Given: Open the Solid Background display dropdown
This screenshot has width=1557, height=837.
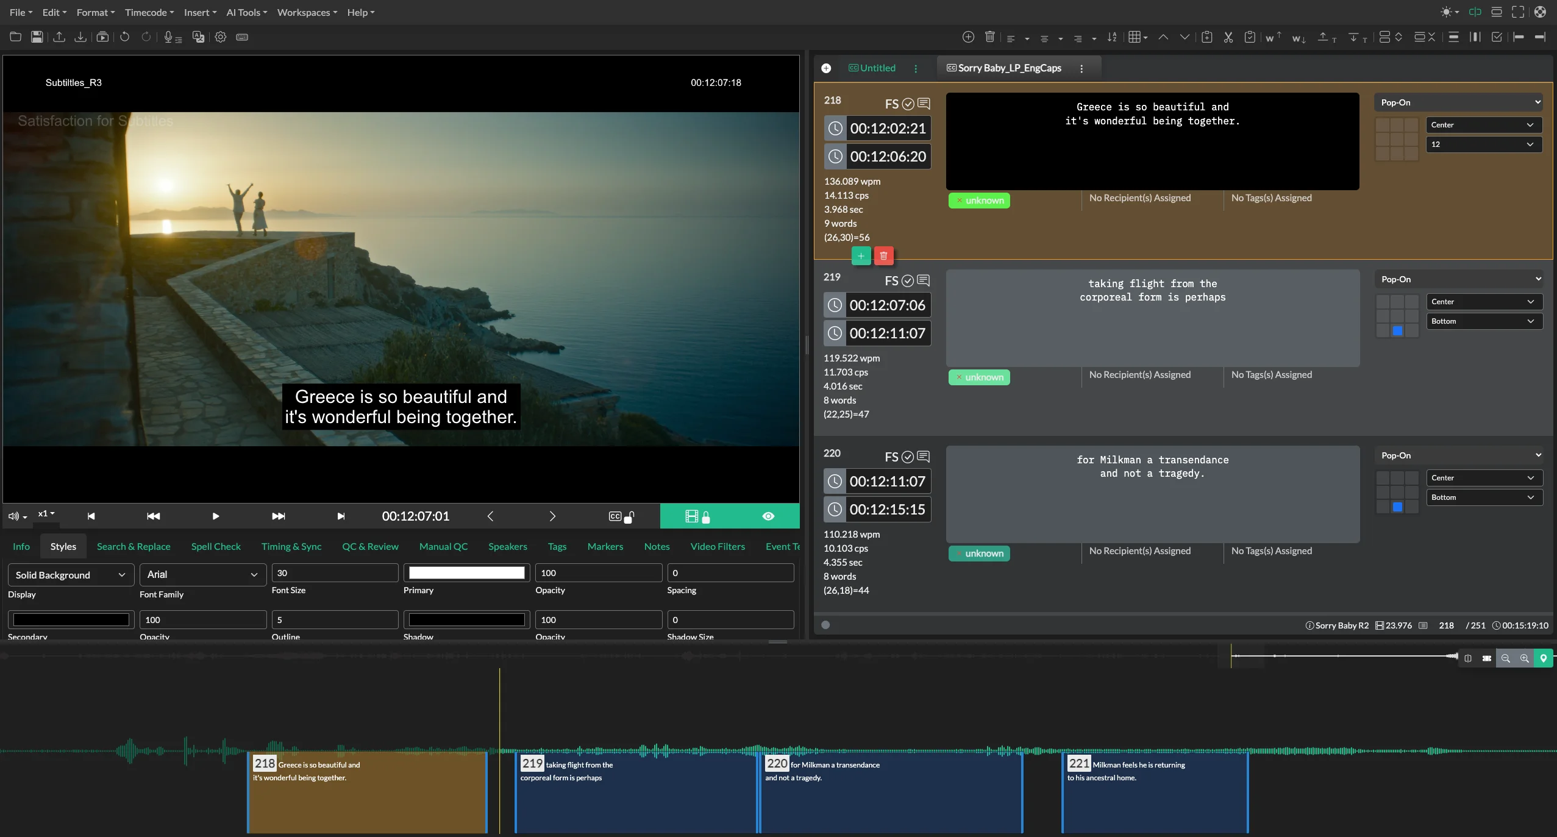Looking at the screenshot, I should [70, 575].
